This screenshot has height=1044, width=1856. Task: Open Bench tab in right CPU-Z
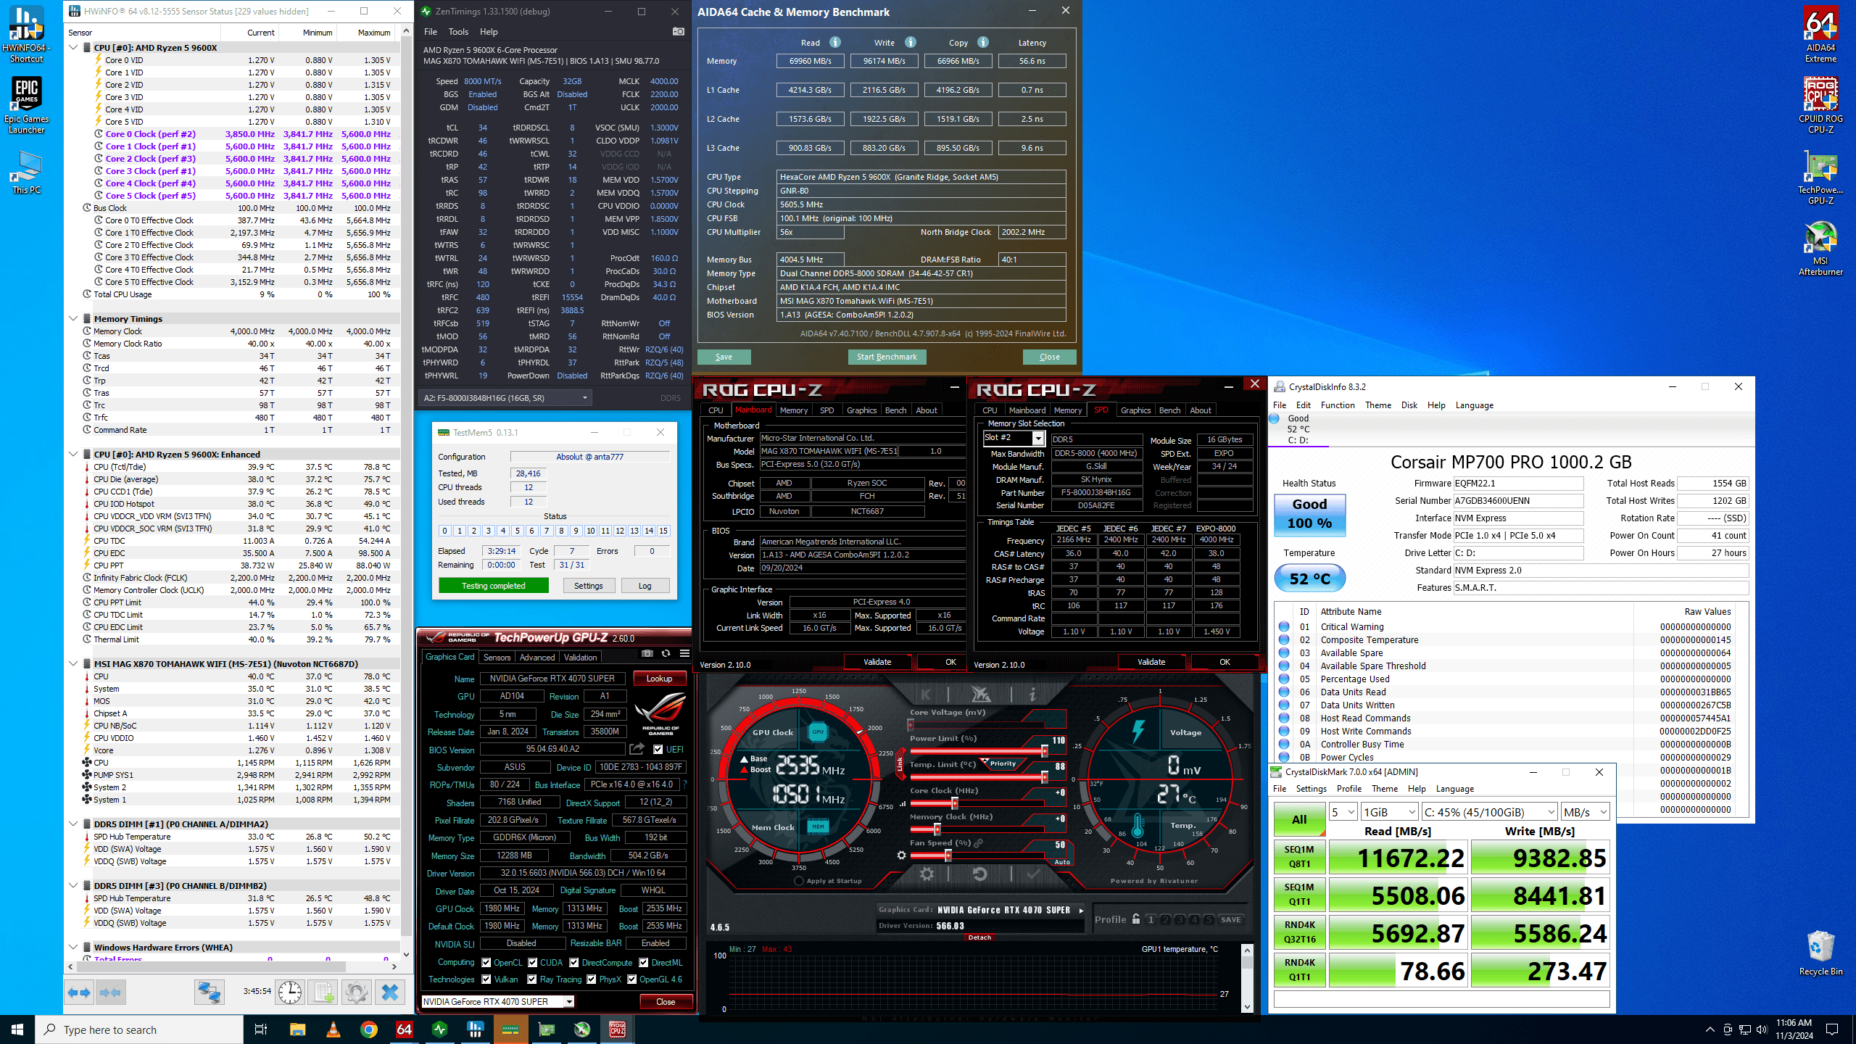coord(1169,410)
